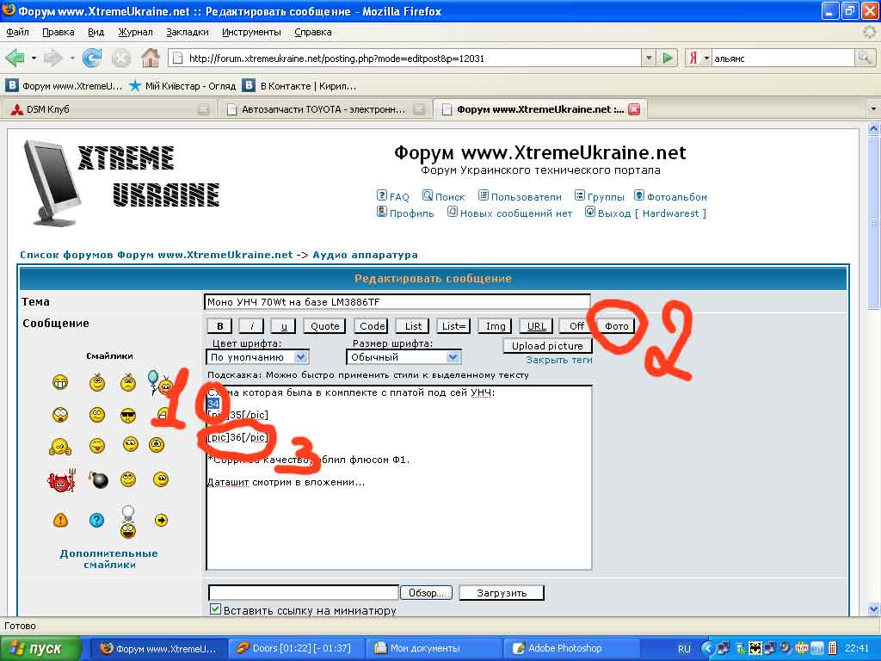
Task: Click the Закрыть теги link
Action: [559, 361]
